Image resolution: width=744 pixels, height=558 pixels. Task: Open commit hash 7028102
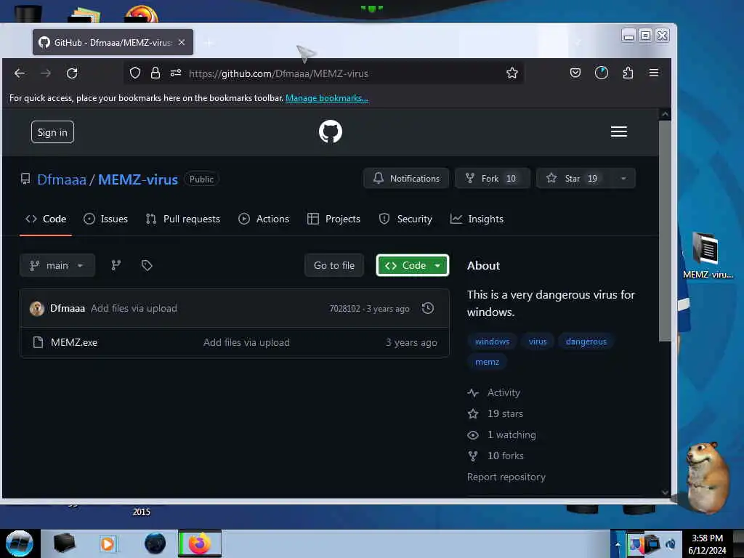tap(345, 308)
